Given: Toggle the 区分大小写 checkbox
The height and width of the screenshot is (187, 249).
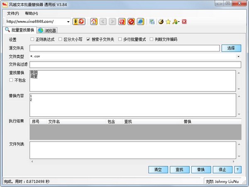Looking at the screenshot, I should point(60,39).
